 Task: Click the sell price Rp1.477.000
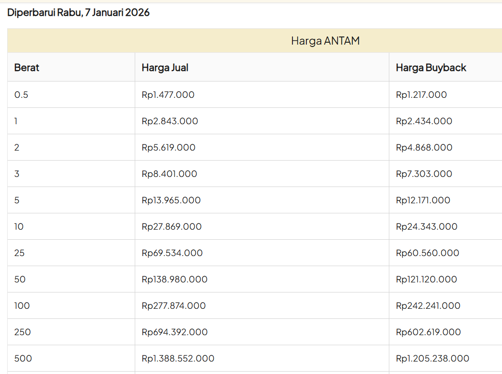(168, 95)
